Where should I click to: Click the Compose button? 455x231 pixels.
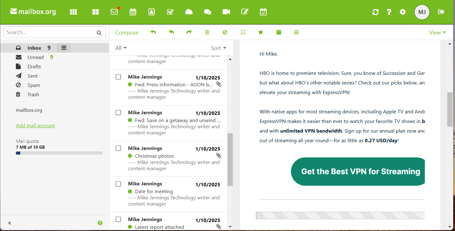127,33
